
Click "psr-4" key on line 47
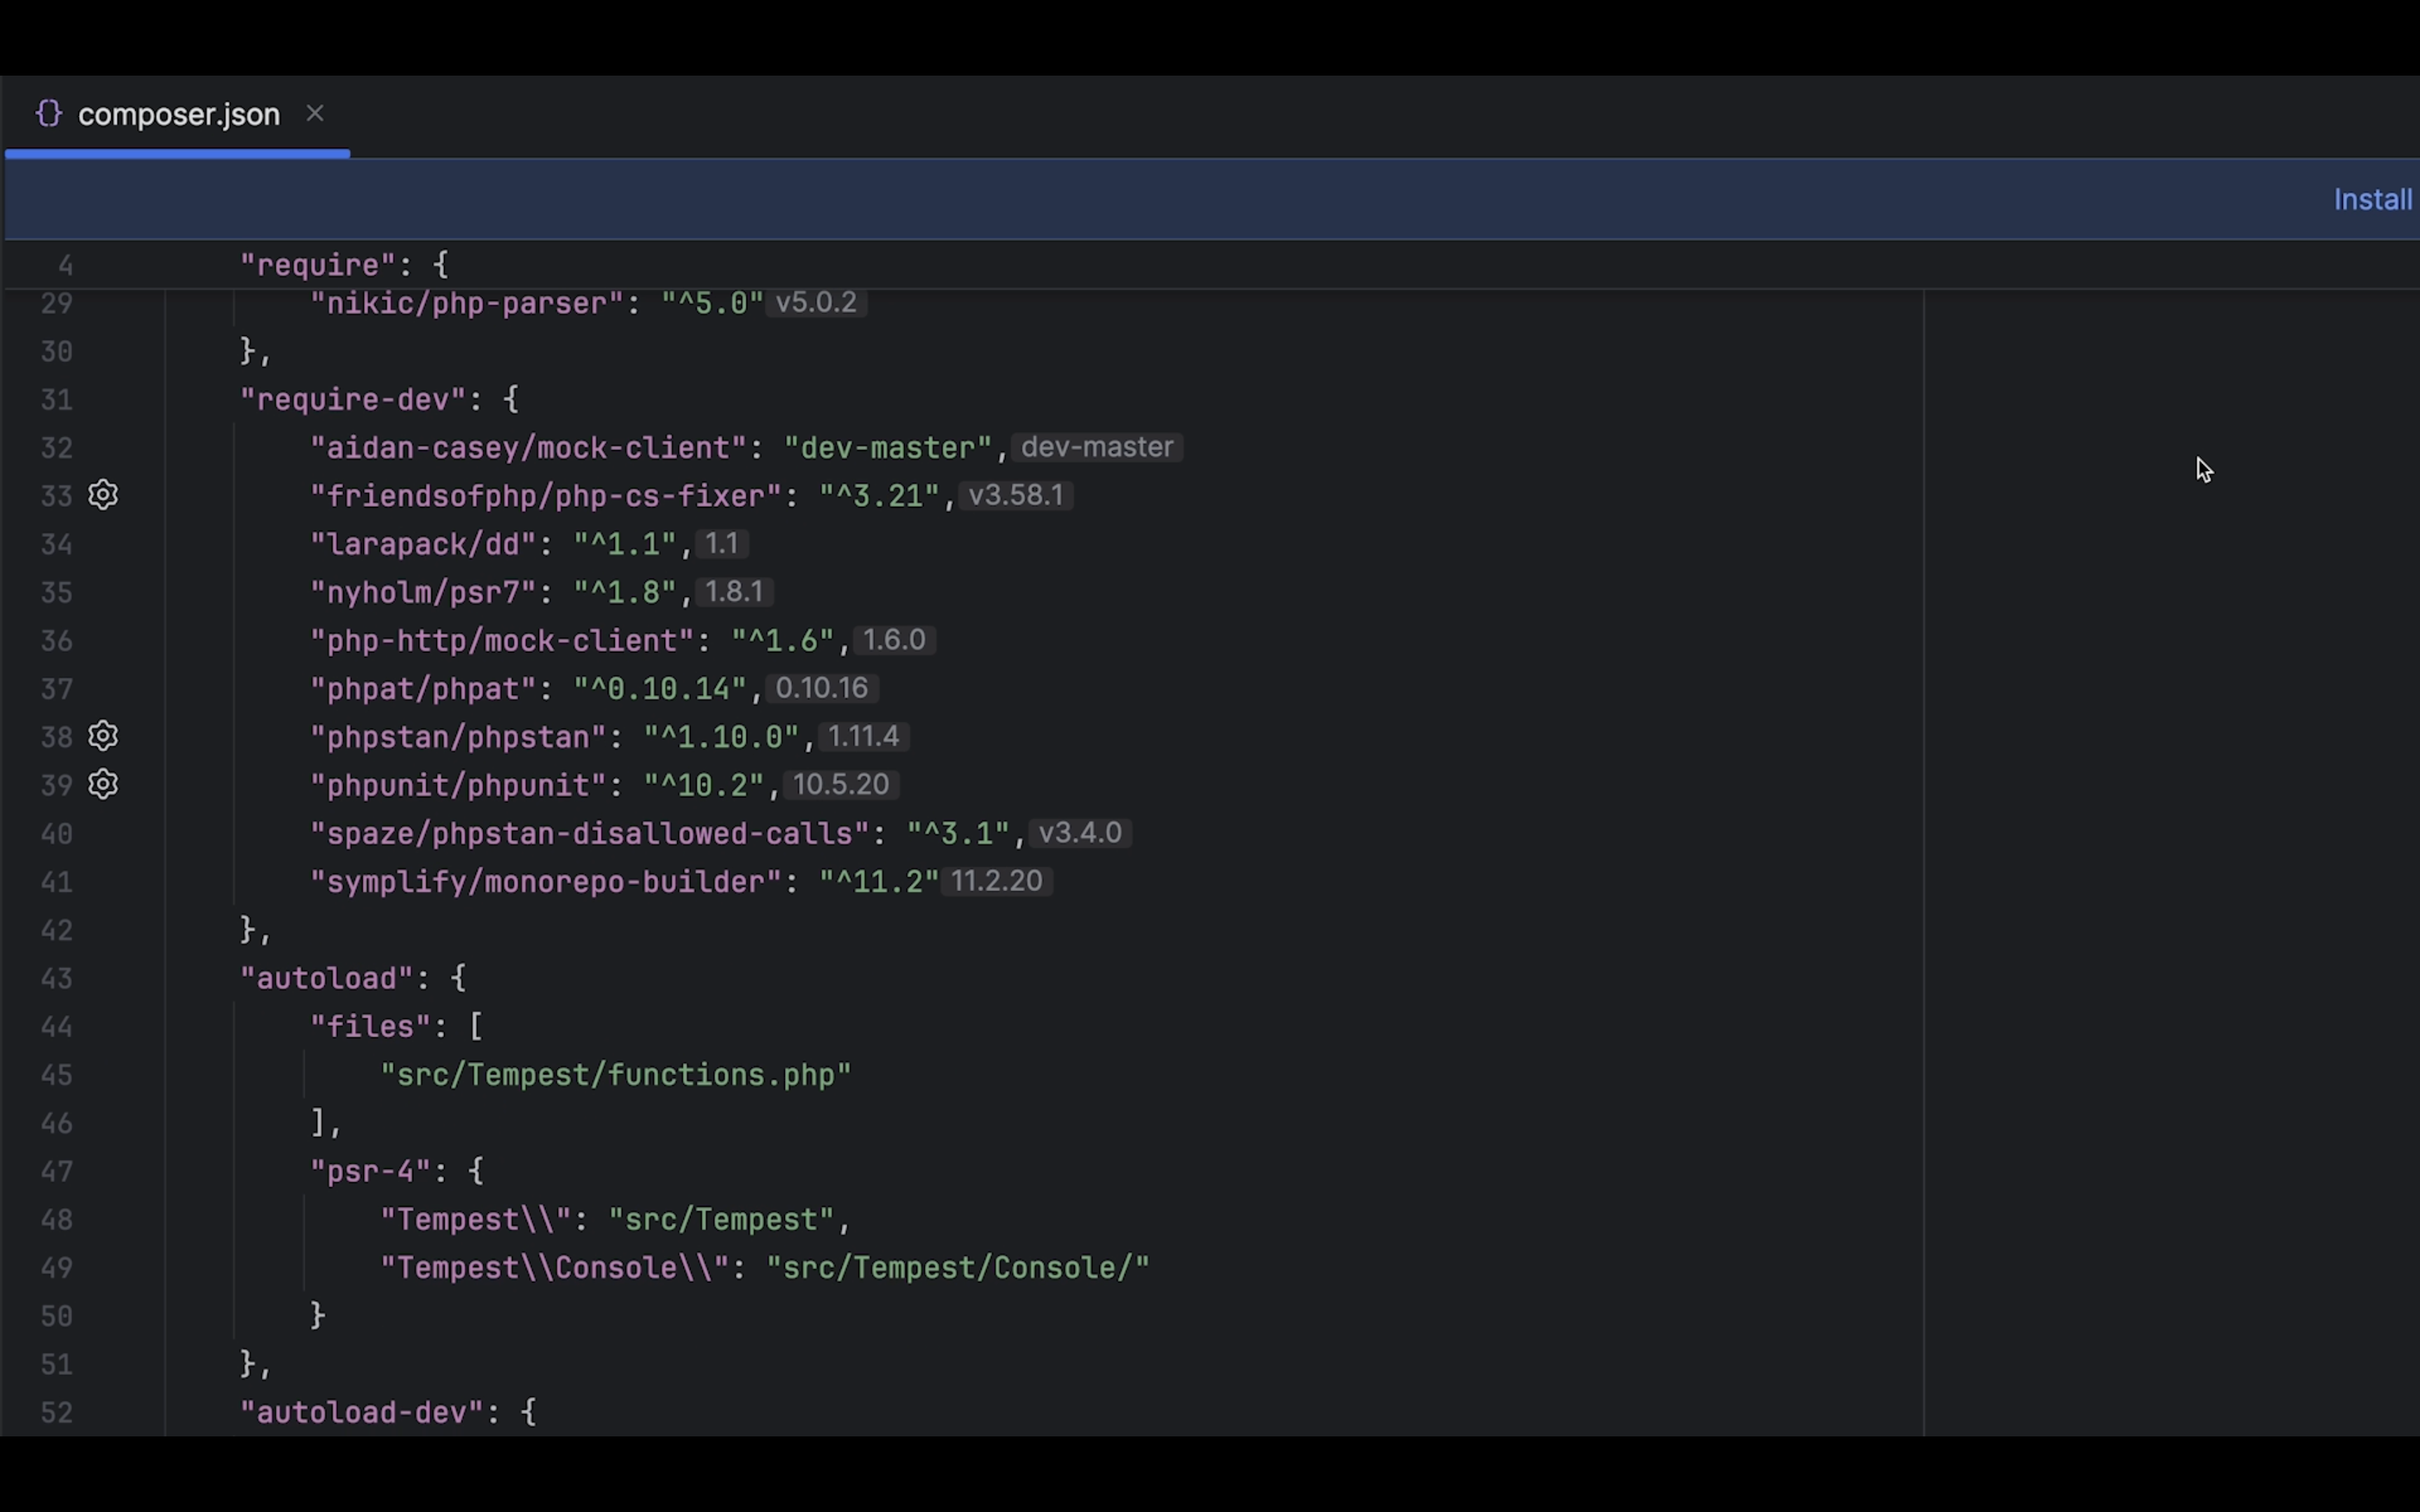[x=370, y=1171]
